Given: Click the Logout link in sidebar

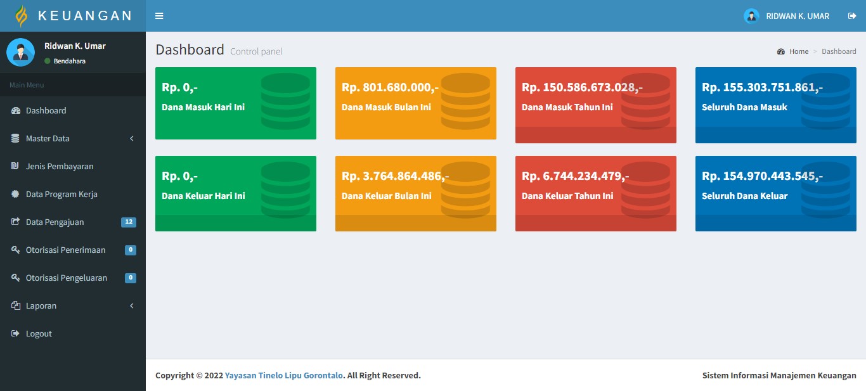Looking at the screenshot, I should click(x=39, y=334).
